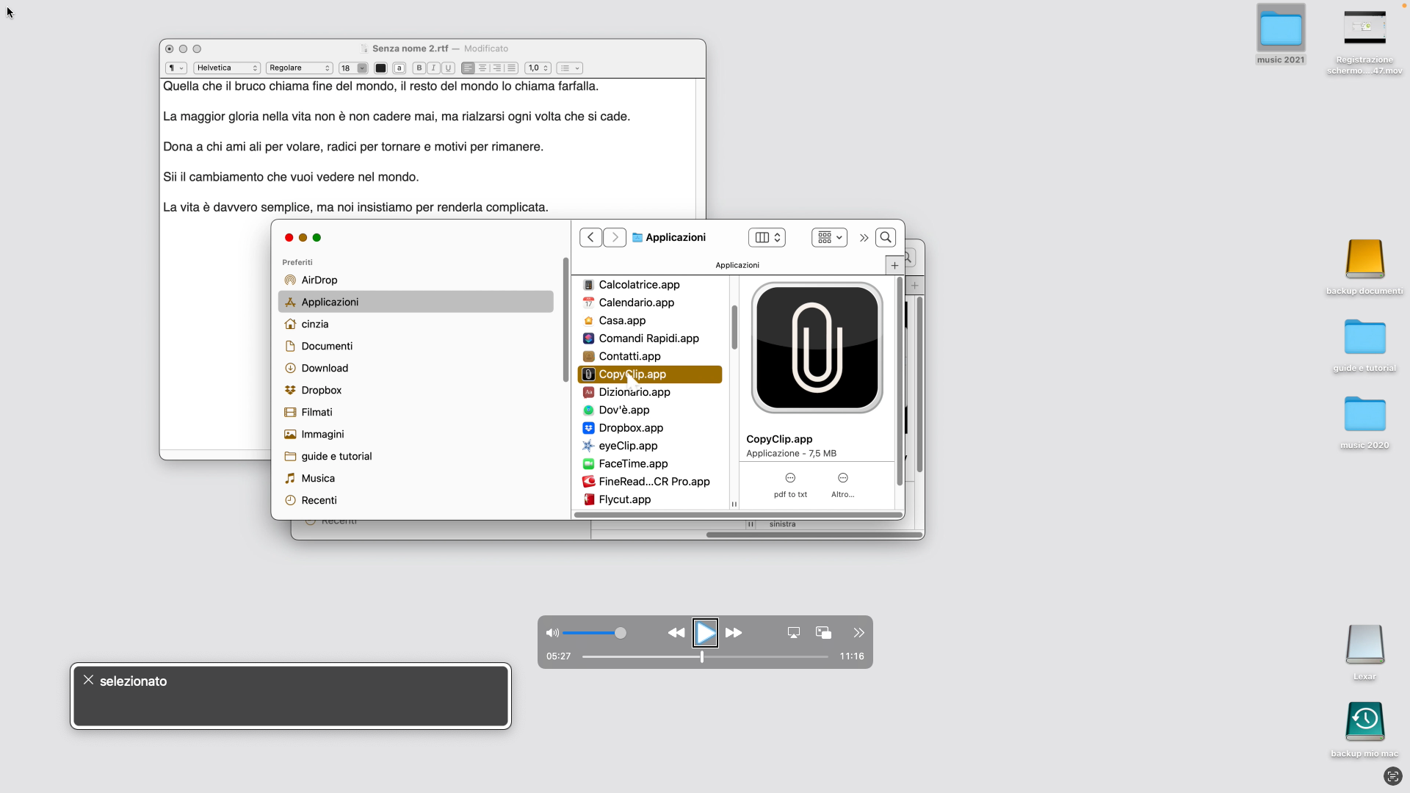
Task: Select eyeClip.app icon in list
Action: [588, 446]
